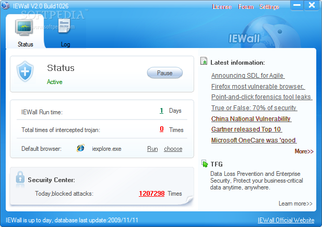Close the IEWall window
Viewport: 322px width, 227px height.
312,5
